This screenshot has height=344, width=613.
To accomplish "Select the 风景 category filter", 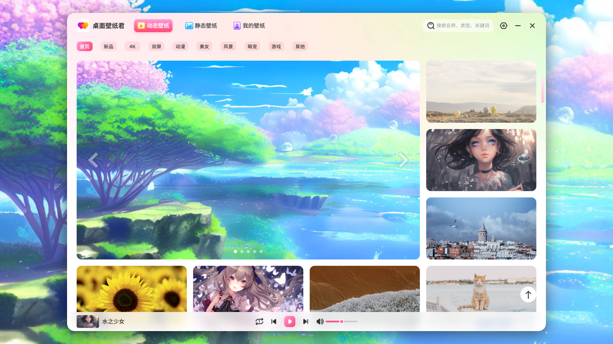I will coord(228,46).
